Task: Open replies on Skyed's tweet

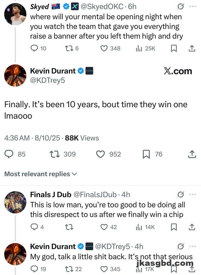Action: (34, 48)
